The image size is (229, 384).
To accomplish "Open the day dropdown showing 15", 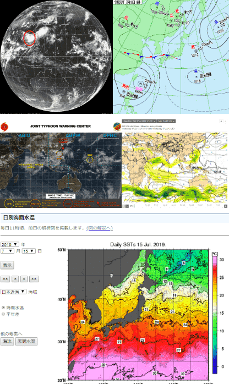I will click(29, 251).
